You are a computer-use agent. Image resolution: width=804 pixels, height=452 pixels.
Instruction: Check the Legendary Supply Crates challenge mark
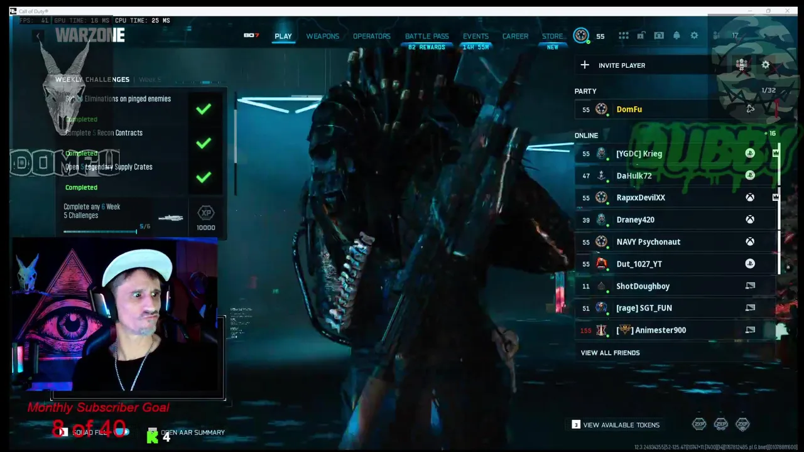click(x=203, y=178)
